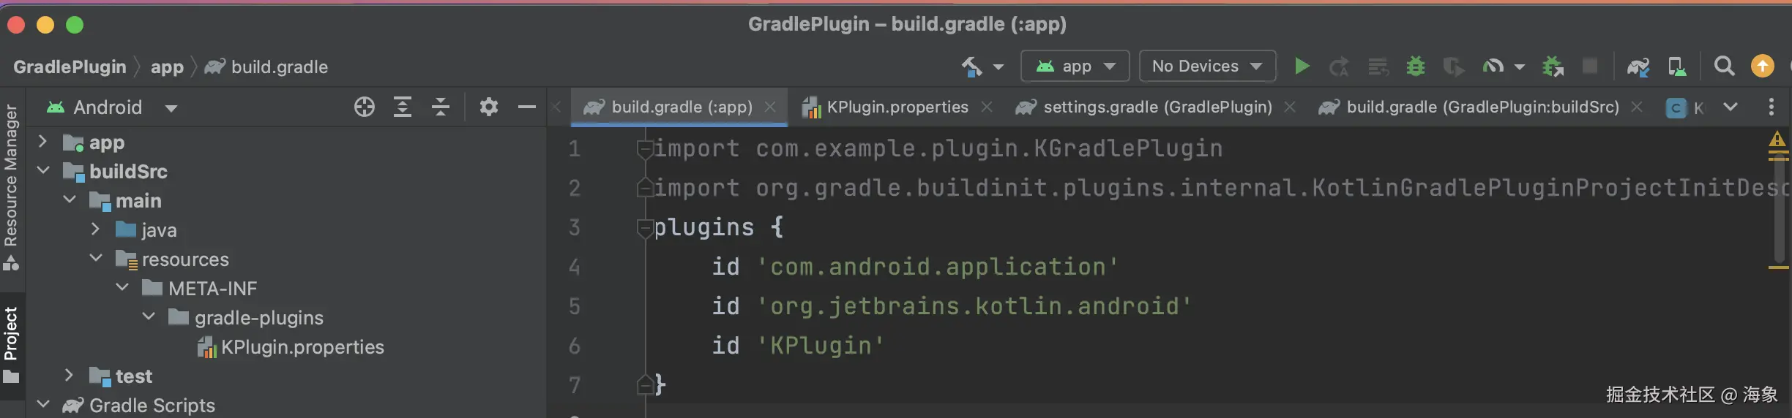Open the Android view selector dropdown
This screenshot has width=1792, height=418.
(x=112, y=107)
